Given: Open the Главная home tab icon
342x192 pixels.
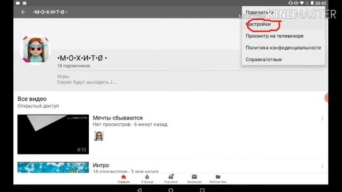Looking at the screenshot, I should click(x=123, y=177).
